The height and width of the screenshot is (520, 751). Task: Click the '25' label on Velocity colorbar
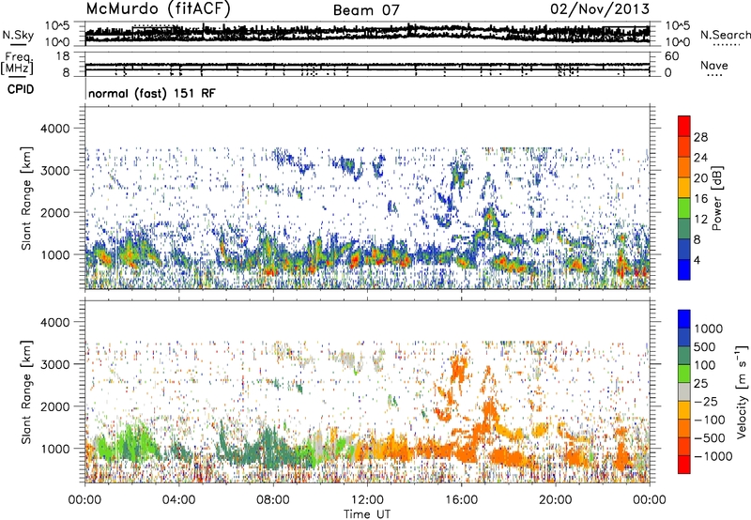pos(700,383)
